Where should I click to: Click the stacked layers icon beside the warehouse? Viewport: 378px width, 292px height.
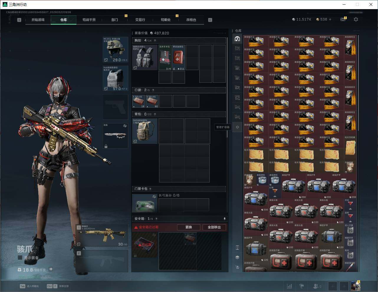[237, 257]
